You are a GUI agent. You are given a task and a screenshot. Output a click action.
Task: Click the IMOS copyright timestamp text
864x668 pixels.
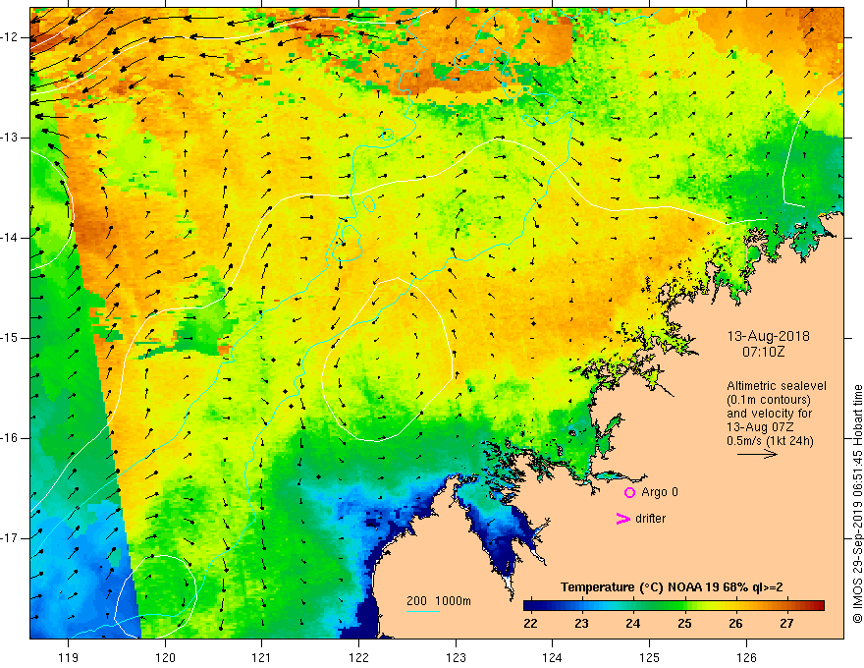coord(857,504)
